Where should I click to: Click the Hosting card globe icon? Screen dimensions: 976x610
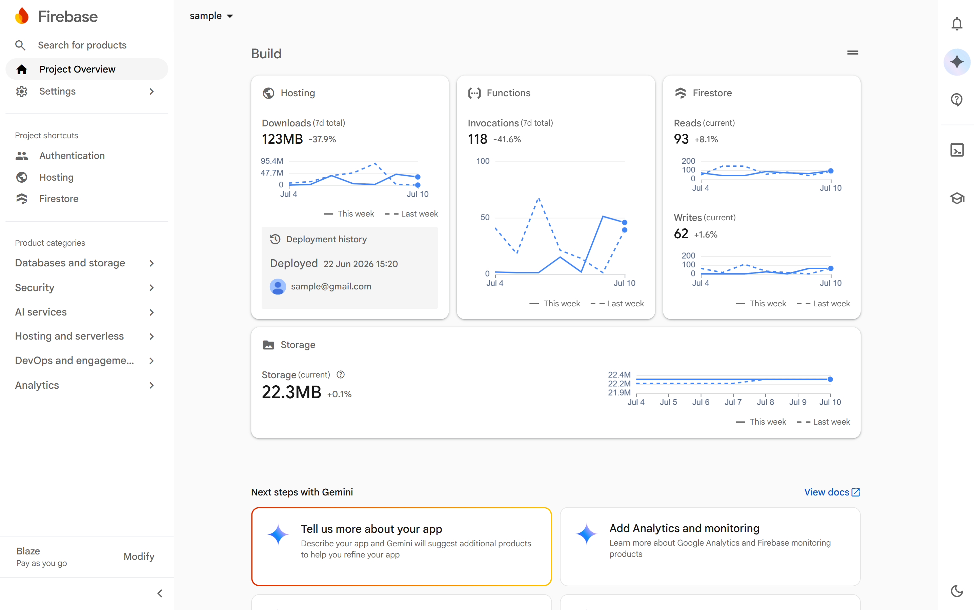tap(269, 93)
